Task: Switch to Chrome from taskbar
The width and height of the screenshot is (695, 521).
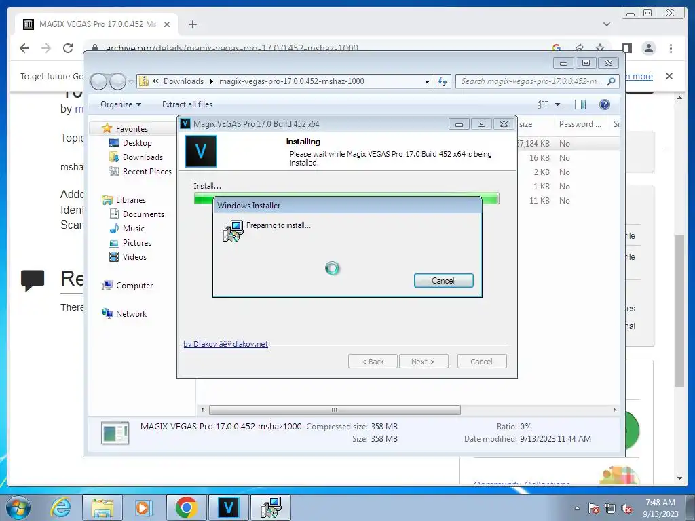Action: tap(187, 507)
